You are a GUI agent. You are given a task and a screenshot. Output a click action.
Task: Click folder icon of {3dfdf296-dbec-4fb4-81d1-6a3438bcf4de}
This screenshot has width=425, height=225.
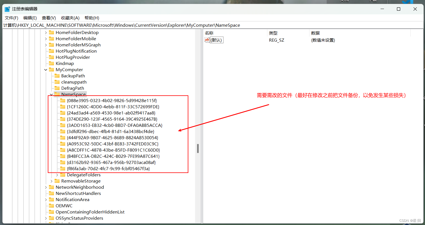point(63,131)
